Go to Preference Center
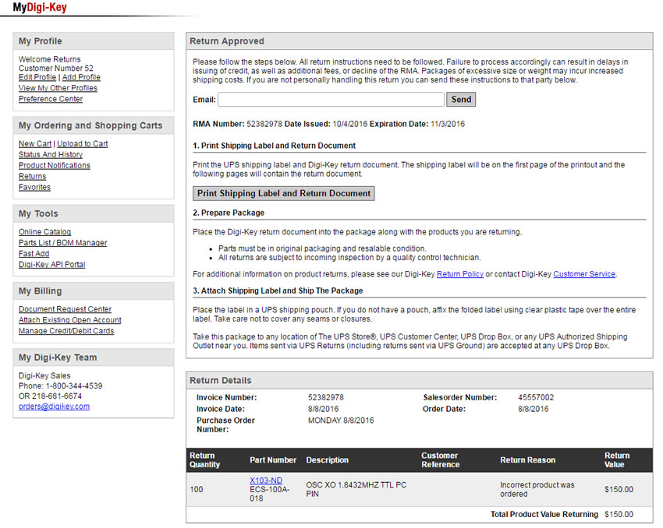 pyautogui.click(x=51, y=100)
